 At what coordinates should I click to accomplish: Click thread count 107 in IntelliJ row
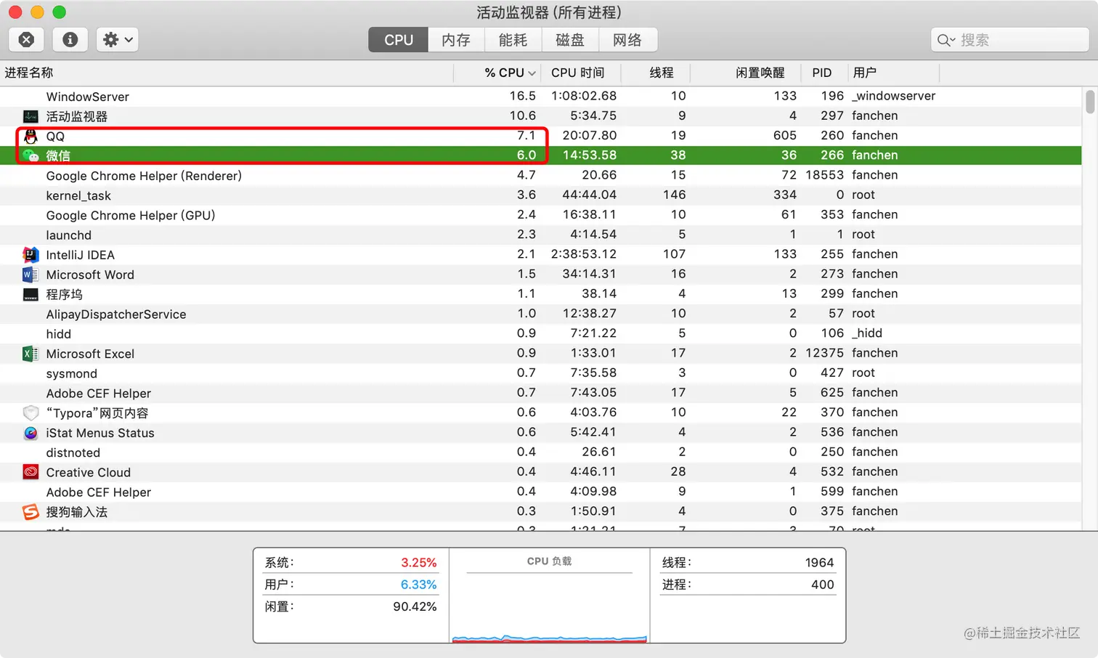click(674, 254)
